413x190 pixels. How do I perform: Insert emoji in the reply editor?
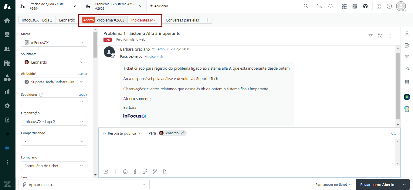click(125, 172)
